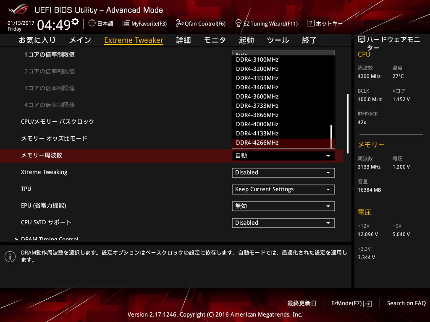Click the 27°C temperature reading
Screen dimensions: 430x322
pos(398,76)
